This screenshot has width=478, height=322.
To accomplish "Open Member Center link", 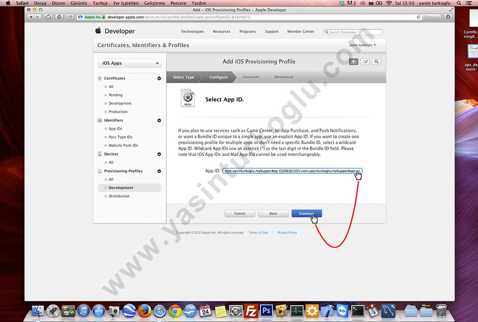I will tap(301, 31).
